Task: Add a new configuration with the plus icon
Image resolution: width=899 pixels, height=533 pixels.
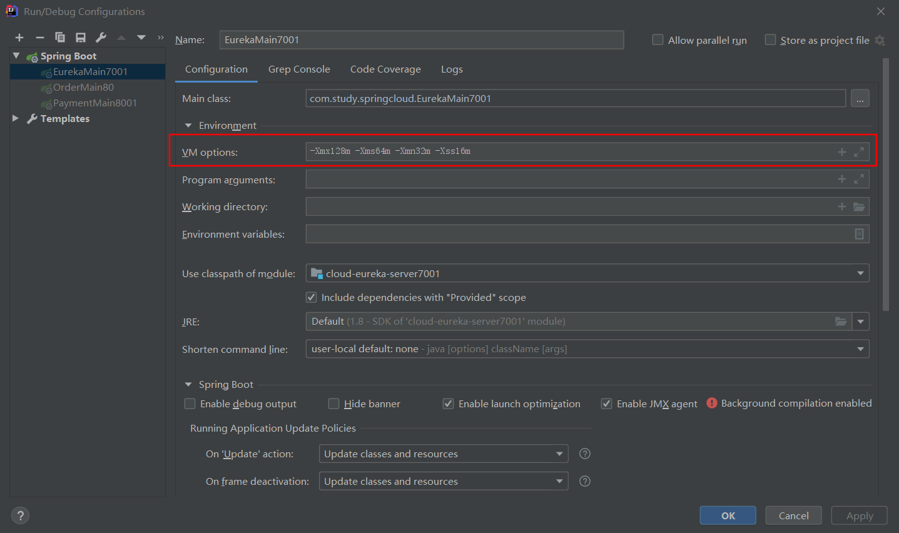Action: [x=19, y=38]
